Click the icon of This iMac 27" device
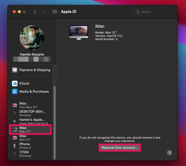 (x=15, y=105)
